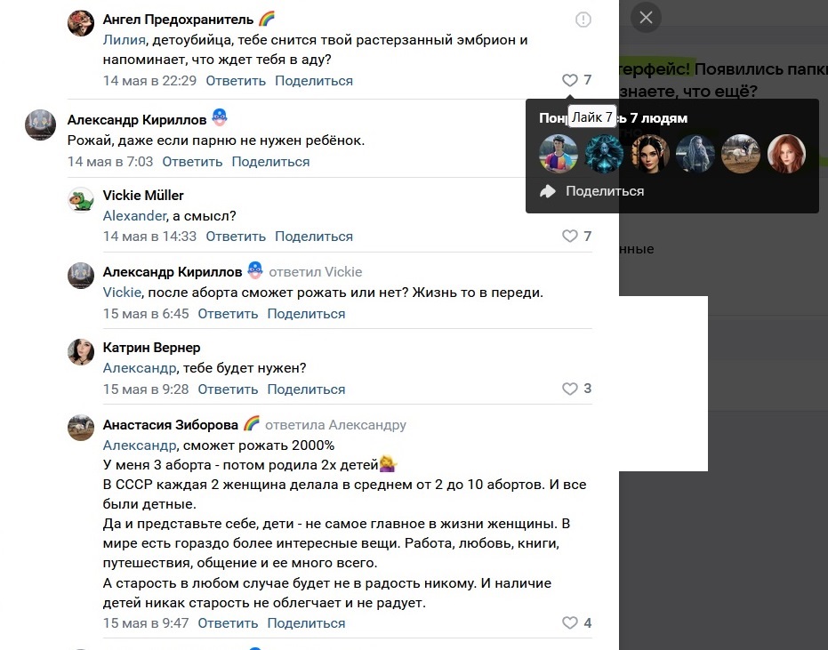Click the Лилия mention link
This screenshot has height=650, width=828.
coord(125,40)
